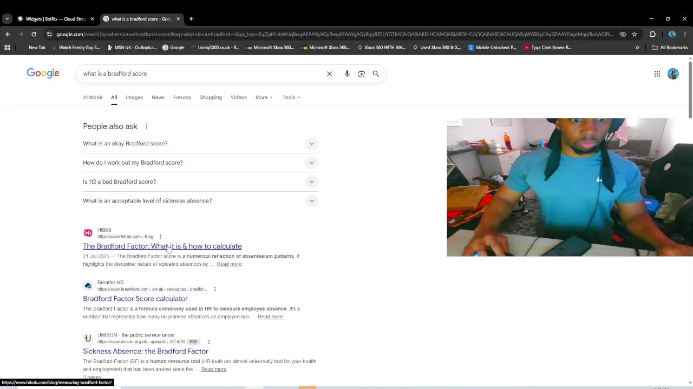This screenshot has height=389, width=693.
Task: Open the Living3000.co.uk bookmark
Action: [x=214, y=48]
